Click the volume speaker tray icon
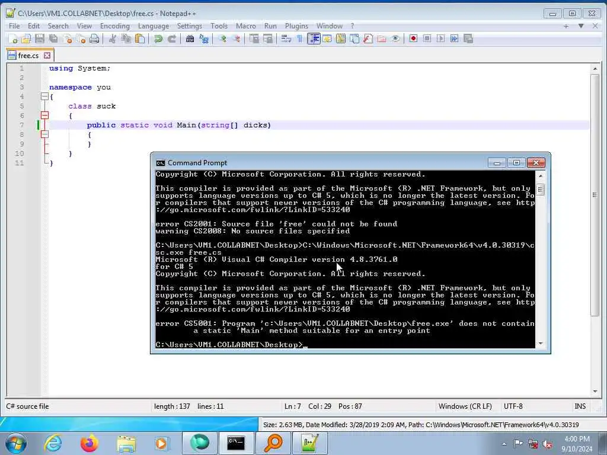 pyautogui.click(x=547, y=444)
